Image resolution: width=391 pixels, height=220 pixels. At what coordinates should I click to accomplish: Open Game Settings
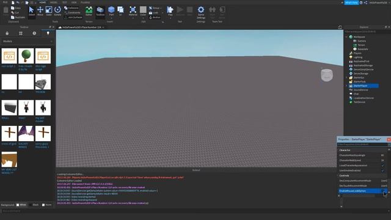(201, 12)
